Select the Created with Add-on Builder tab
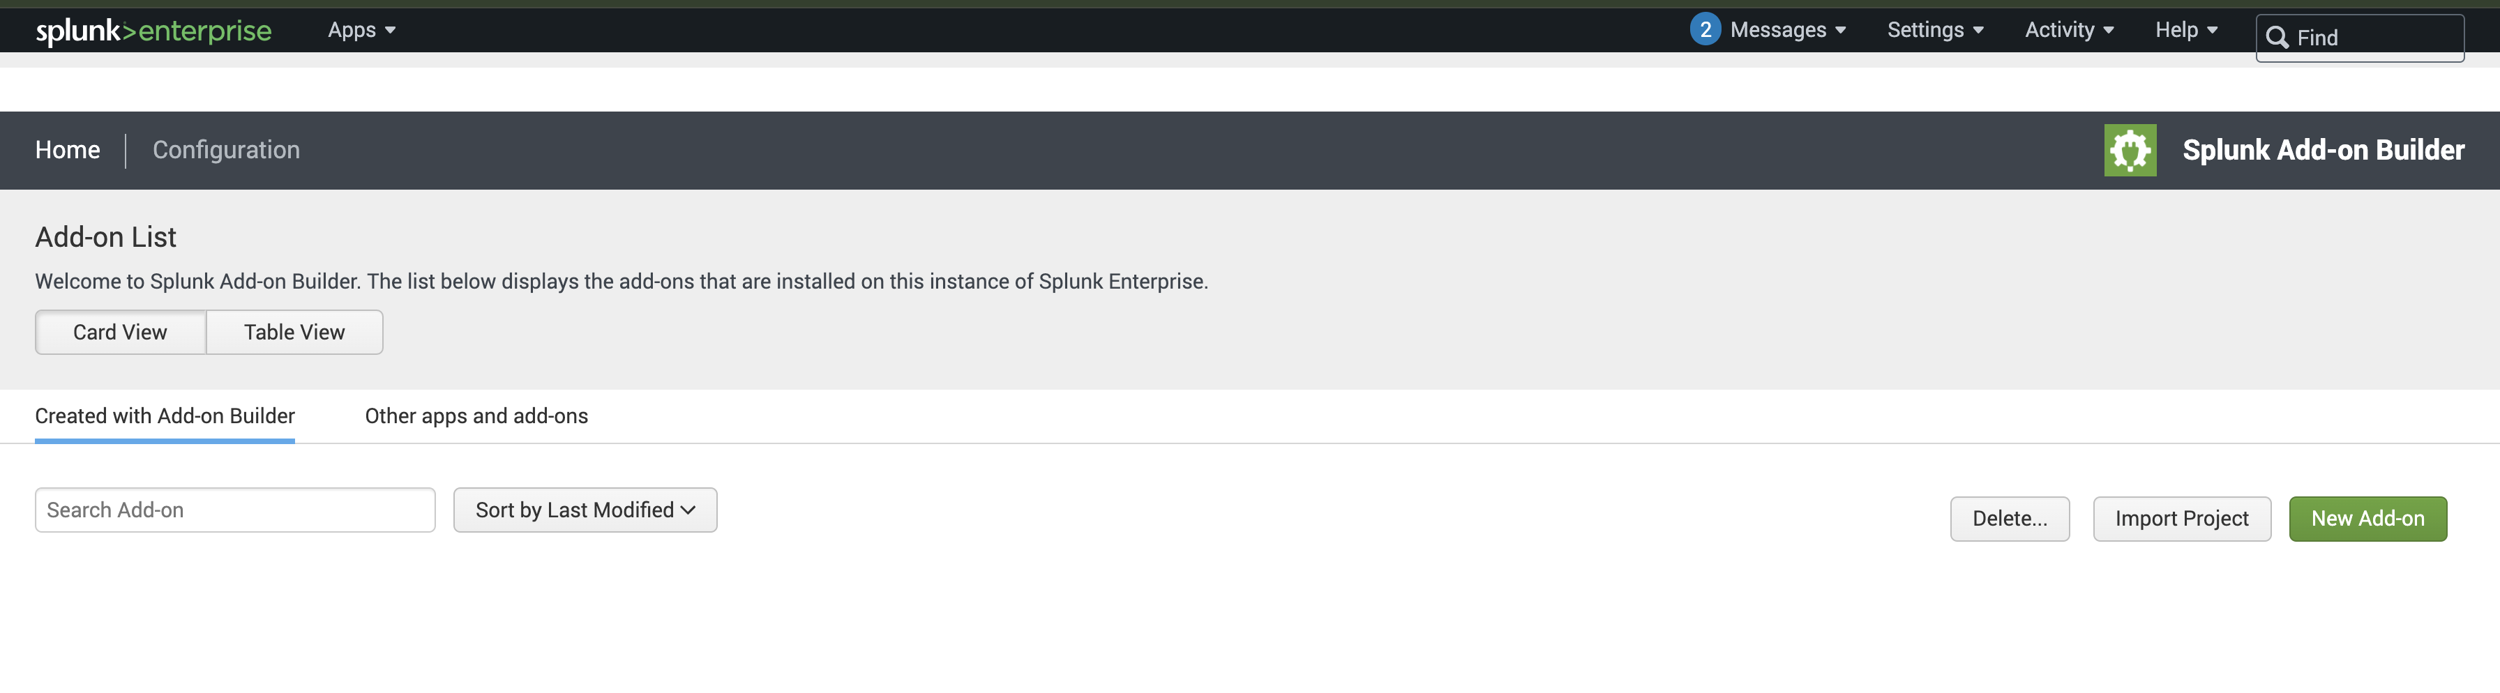The width and height of the screenshot is (2500, 693). [x=164, y=416]
